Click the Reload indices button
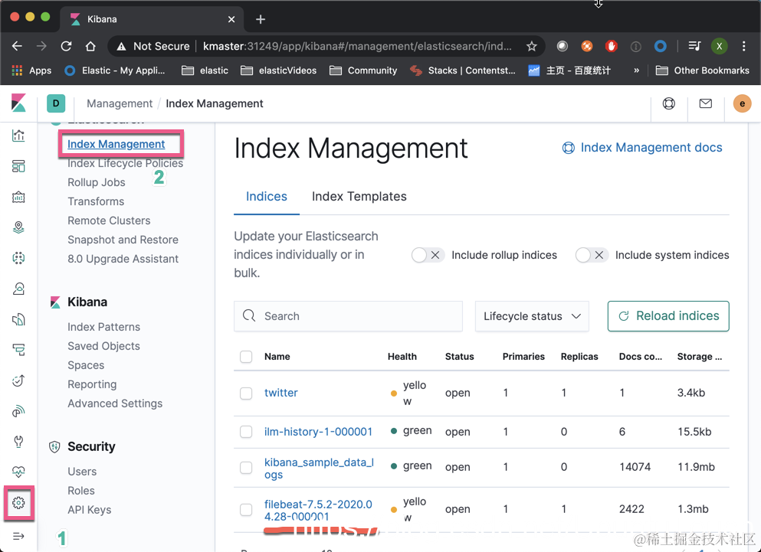Image resolution: width=761 pixels, height=552 pixels. (668, 316)
